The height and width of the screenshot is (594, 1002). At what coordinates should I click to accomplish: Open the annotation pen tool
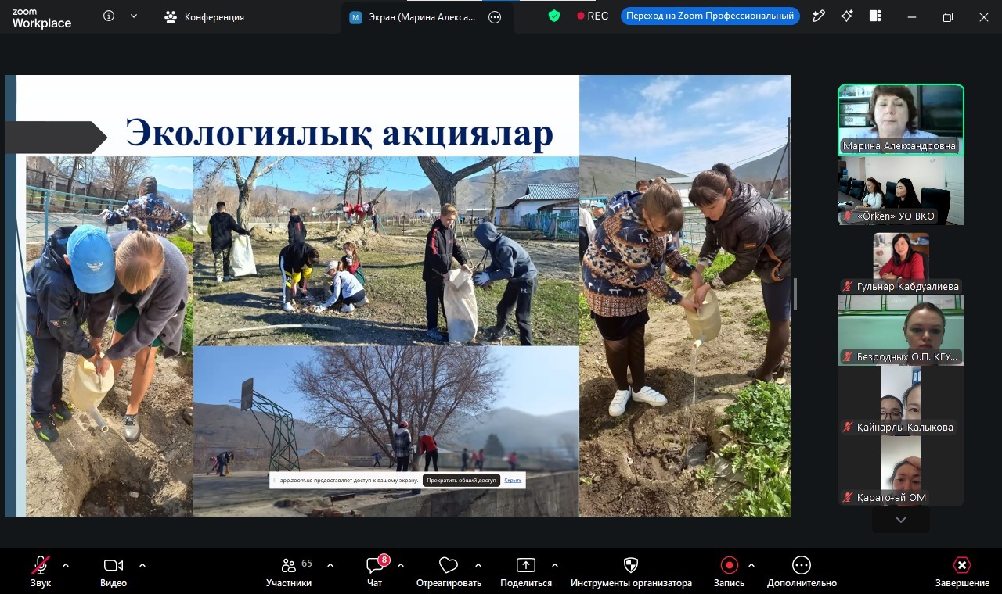point(819,16)
